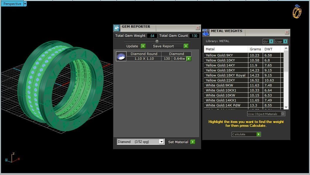Click the Metal column header

(226, 49)
